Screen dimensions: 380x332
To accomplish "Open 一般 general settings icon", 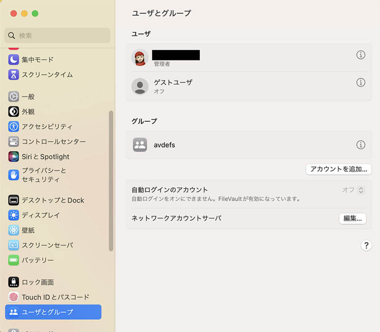I will point(14,97).
